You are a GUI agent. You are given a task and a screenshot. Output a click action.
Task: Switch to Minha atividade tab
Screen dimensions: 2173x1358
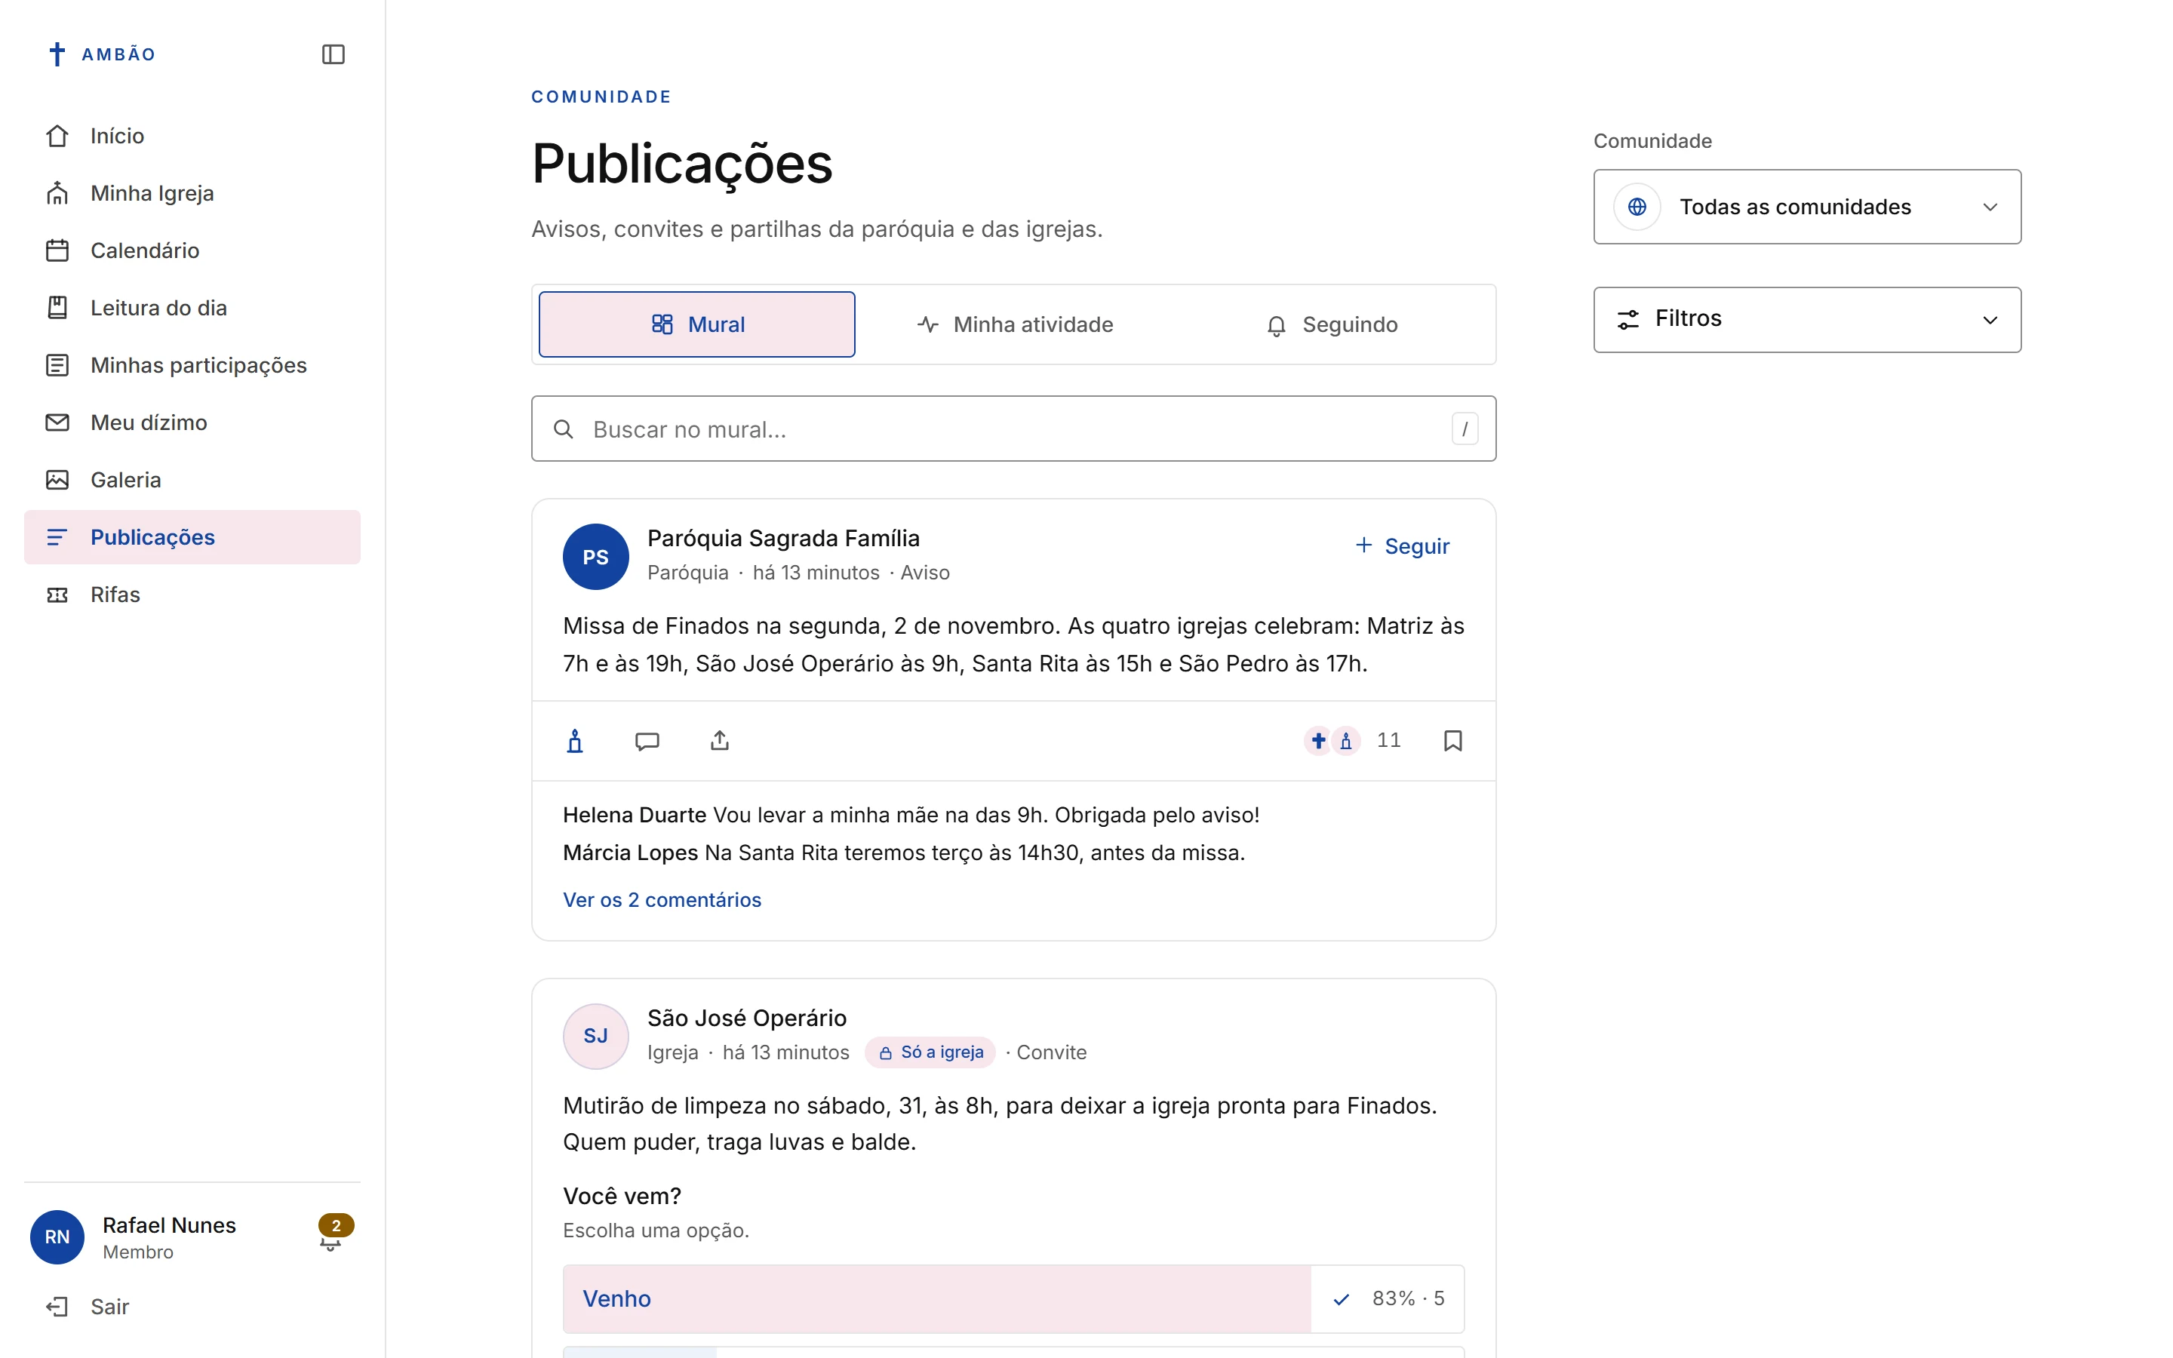click(1015, 324)
